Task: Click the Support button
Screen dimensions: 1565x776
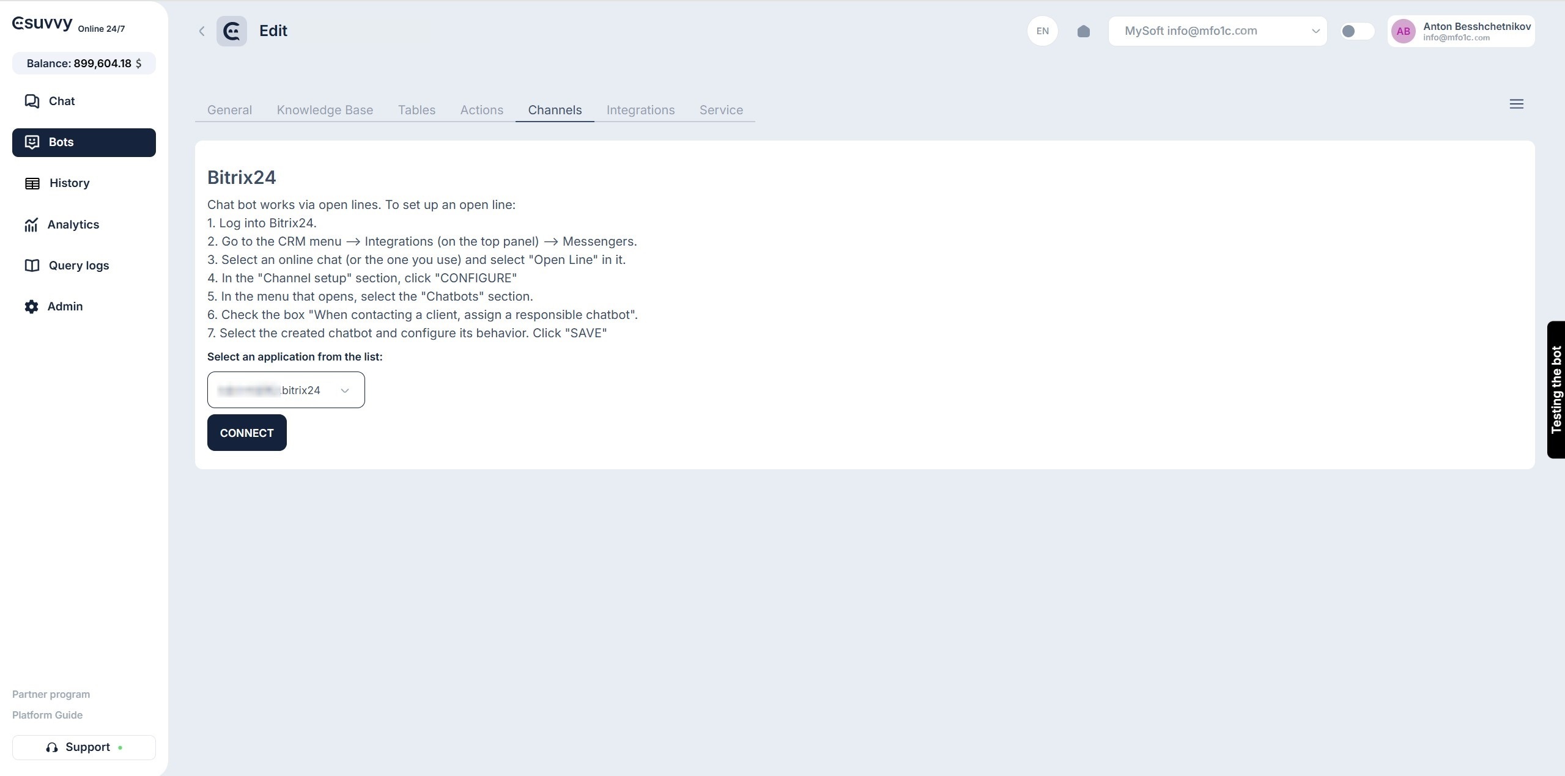Action: (84, 748)
